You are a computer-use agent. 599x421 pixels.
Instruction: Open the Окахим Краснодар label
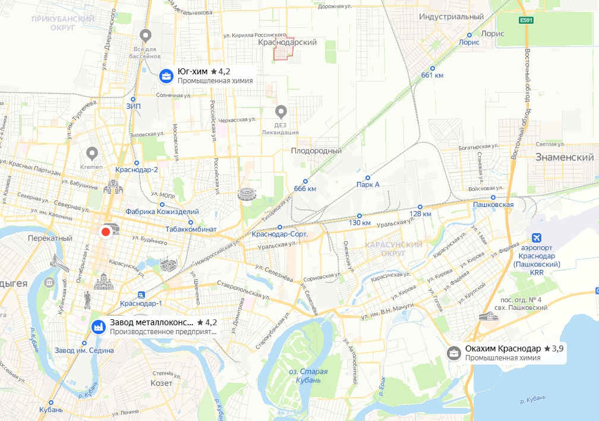coord(514,353)
